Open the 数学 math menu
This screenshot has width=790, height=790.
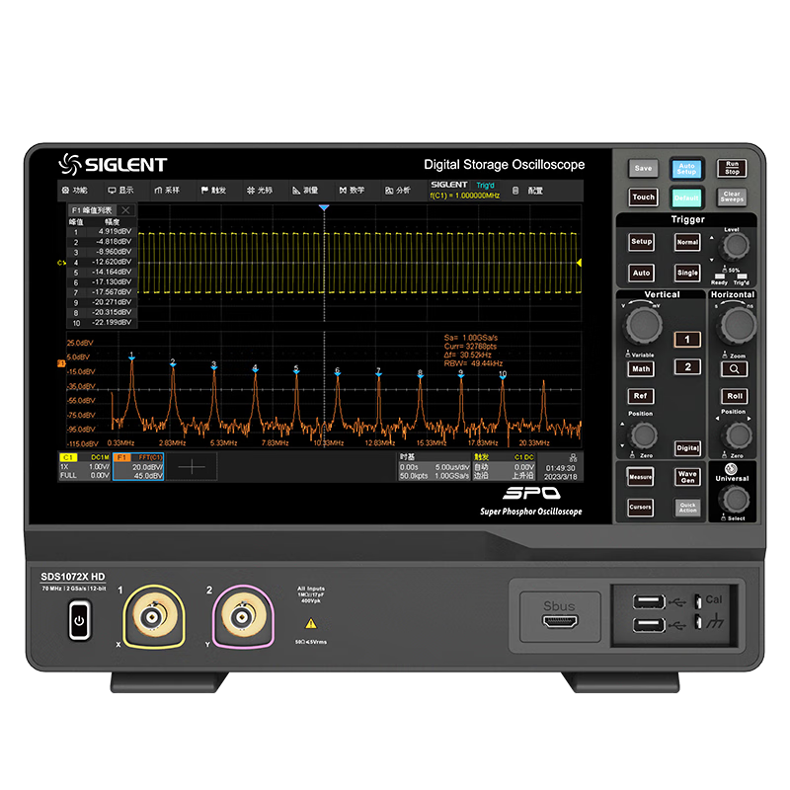click(x=352, y=191)
